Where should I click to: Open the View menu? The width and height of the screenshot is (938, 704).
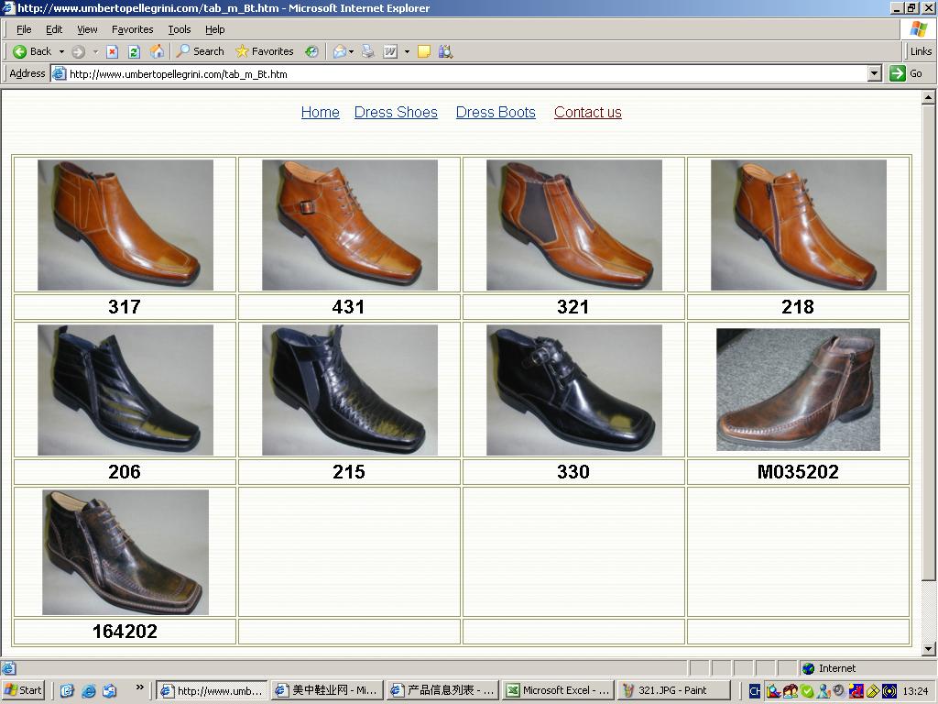point(87,29)
